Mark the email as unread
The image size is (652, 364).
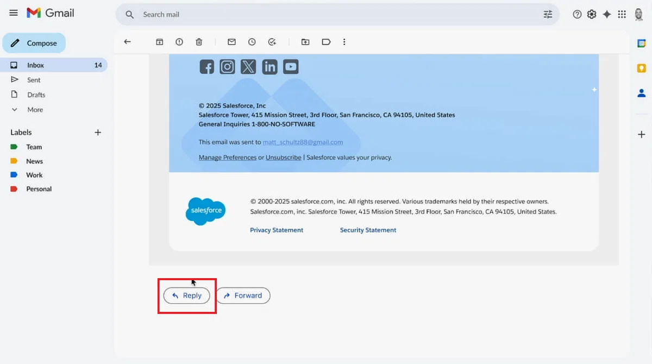coord(231,42)
